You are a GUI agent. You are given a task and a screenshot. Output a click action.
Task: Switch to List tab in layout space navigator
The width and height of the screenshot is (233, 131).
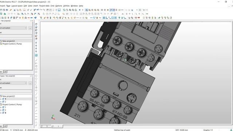pyautogui.click(x=5, y=126)
